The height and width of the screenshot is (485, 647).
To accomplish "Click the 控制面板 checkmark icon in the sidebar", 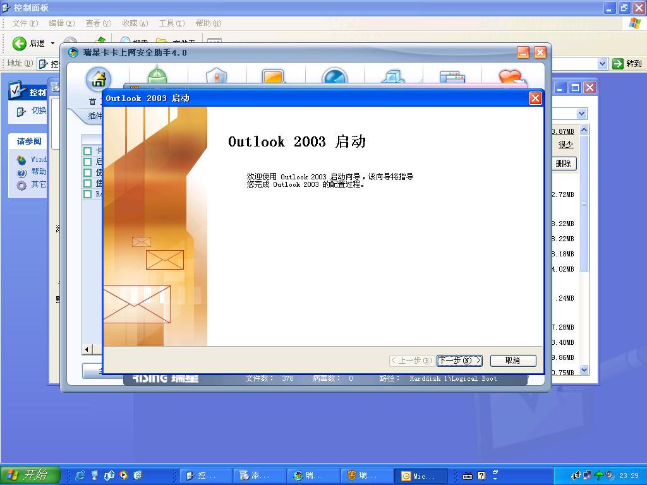I will (16, 90).
